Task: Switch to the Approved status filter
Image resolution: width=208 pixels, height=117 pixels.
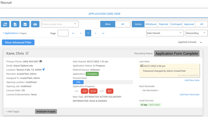Action: [189, 24]
